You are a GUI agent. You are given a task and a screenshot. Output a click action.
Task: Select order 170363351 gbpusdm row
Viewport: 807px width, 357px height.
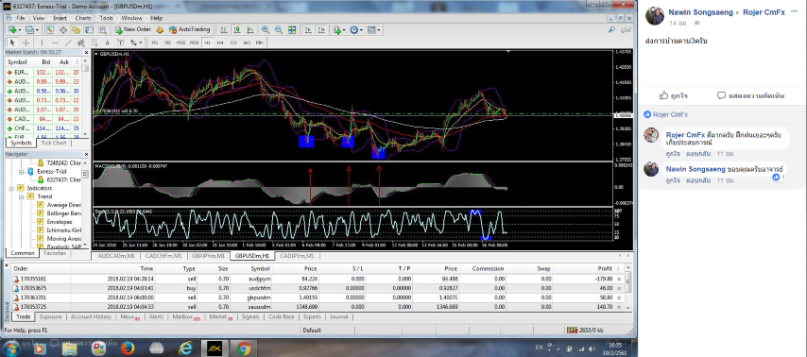point(318,297)
